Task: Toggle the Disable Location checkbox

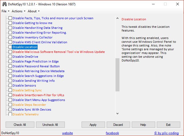Action: pyautogui.click(x=10, y=47)
